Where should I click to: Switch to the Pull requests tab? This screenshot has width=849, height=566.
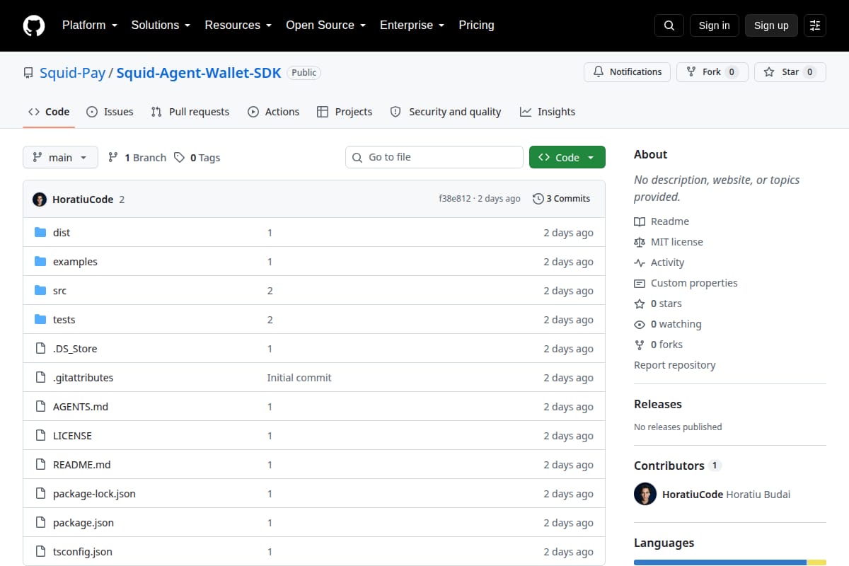(x=190, y=112)
